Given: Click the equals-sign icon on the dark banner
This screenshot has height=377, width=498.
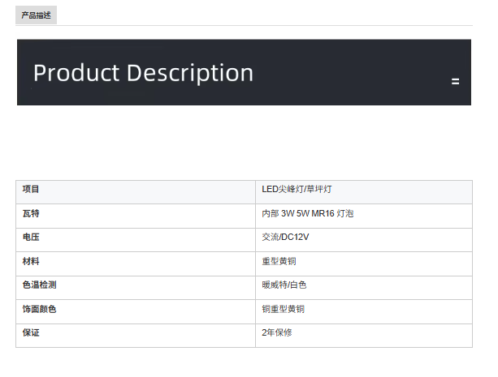Looking at the screenshot, I should tap(455, 81).
